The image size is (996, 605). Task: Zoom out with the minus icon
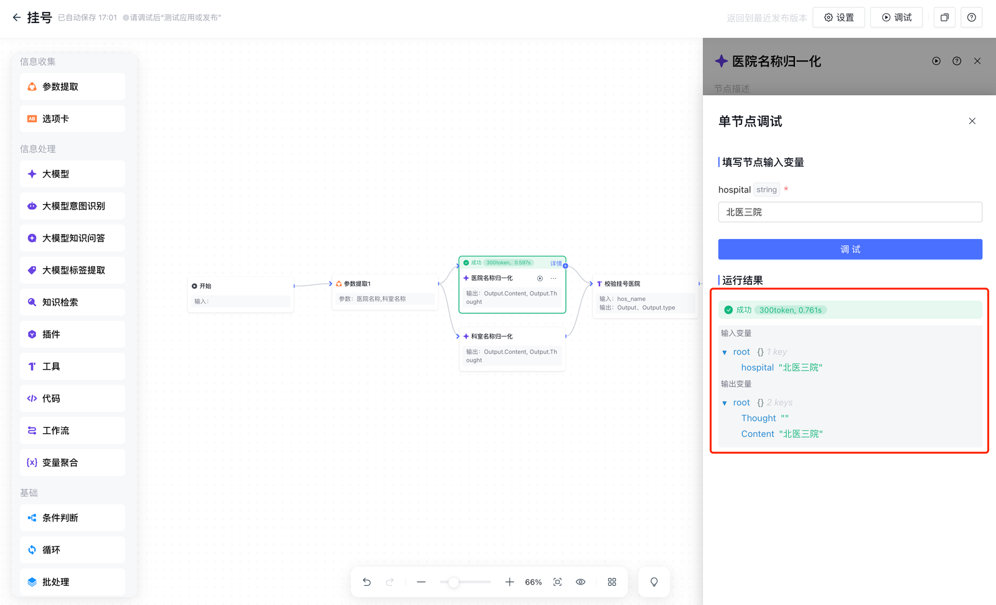point(421,582)
